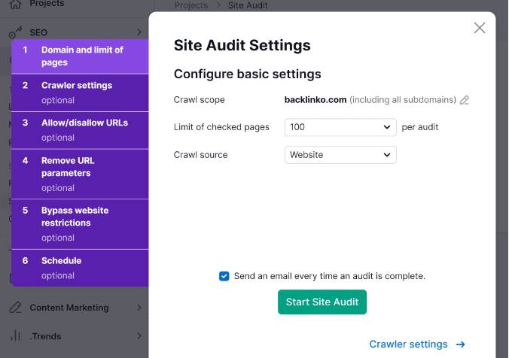509x358 pixels.
Task: Close the Site Audit Settings dialog
Action: pyautogui.click(x=480, y=28)
